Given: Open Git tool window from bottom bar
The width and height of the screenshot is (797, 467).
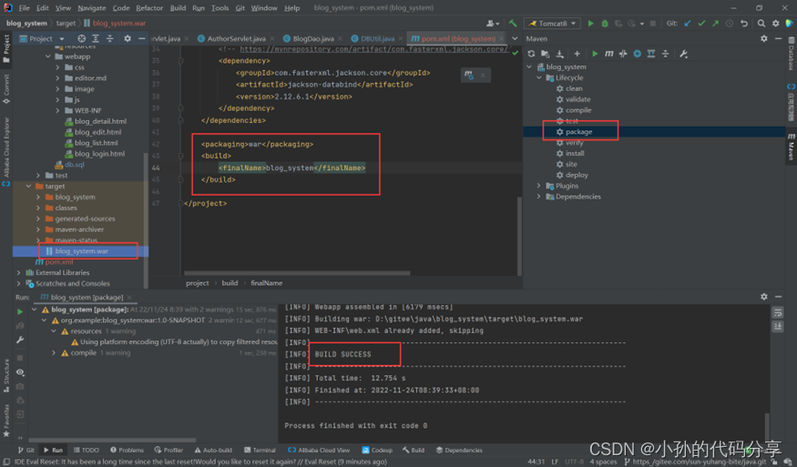Looking at the screenshot, I should [x=26, y=451].
